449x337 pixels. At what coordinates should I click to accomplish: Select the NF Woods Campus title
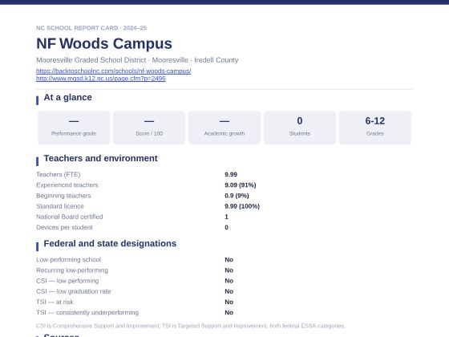[x=104, y=43]
